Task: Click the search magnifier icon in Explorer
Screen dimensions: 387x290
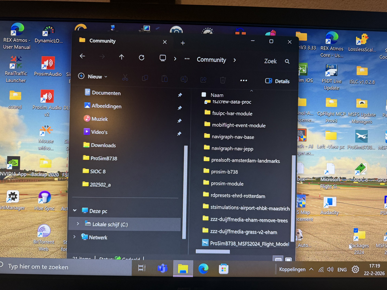Action: pos(287,62)
